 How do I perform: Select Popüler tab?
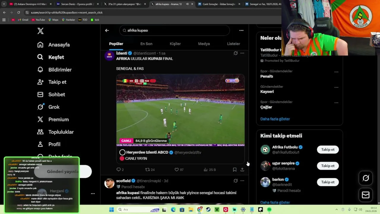coord(116,44)
